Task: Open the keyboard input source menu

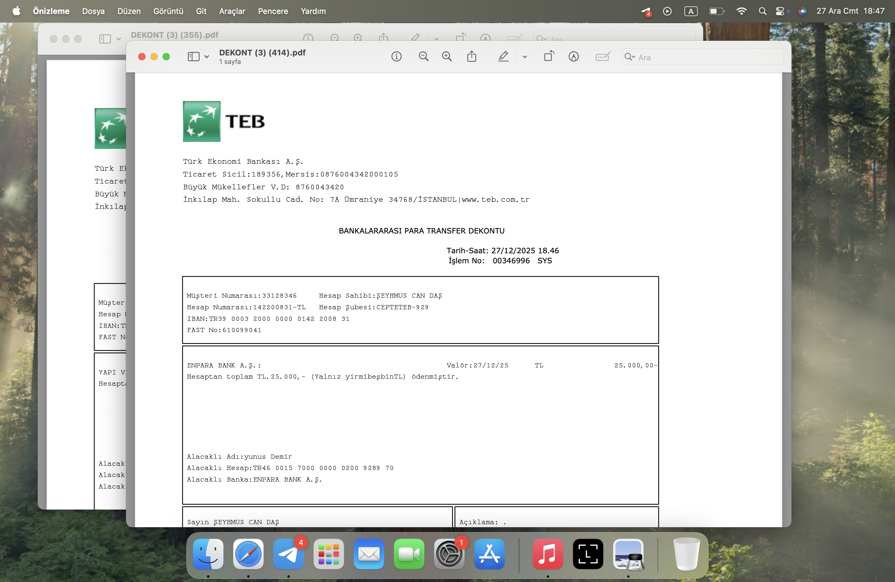Action: coord(691,11)
